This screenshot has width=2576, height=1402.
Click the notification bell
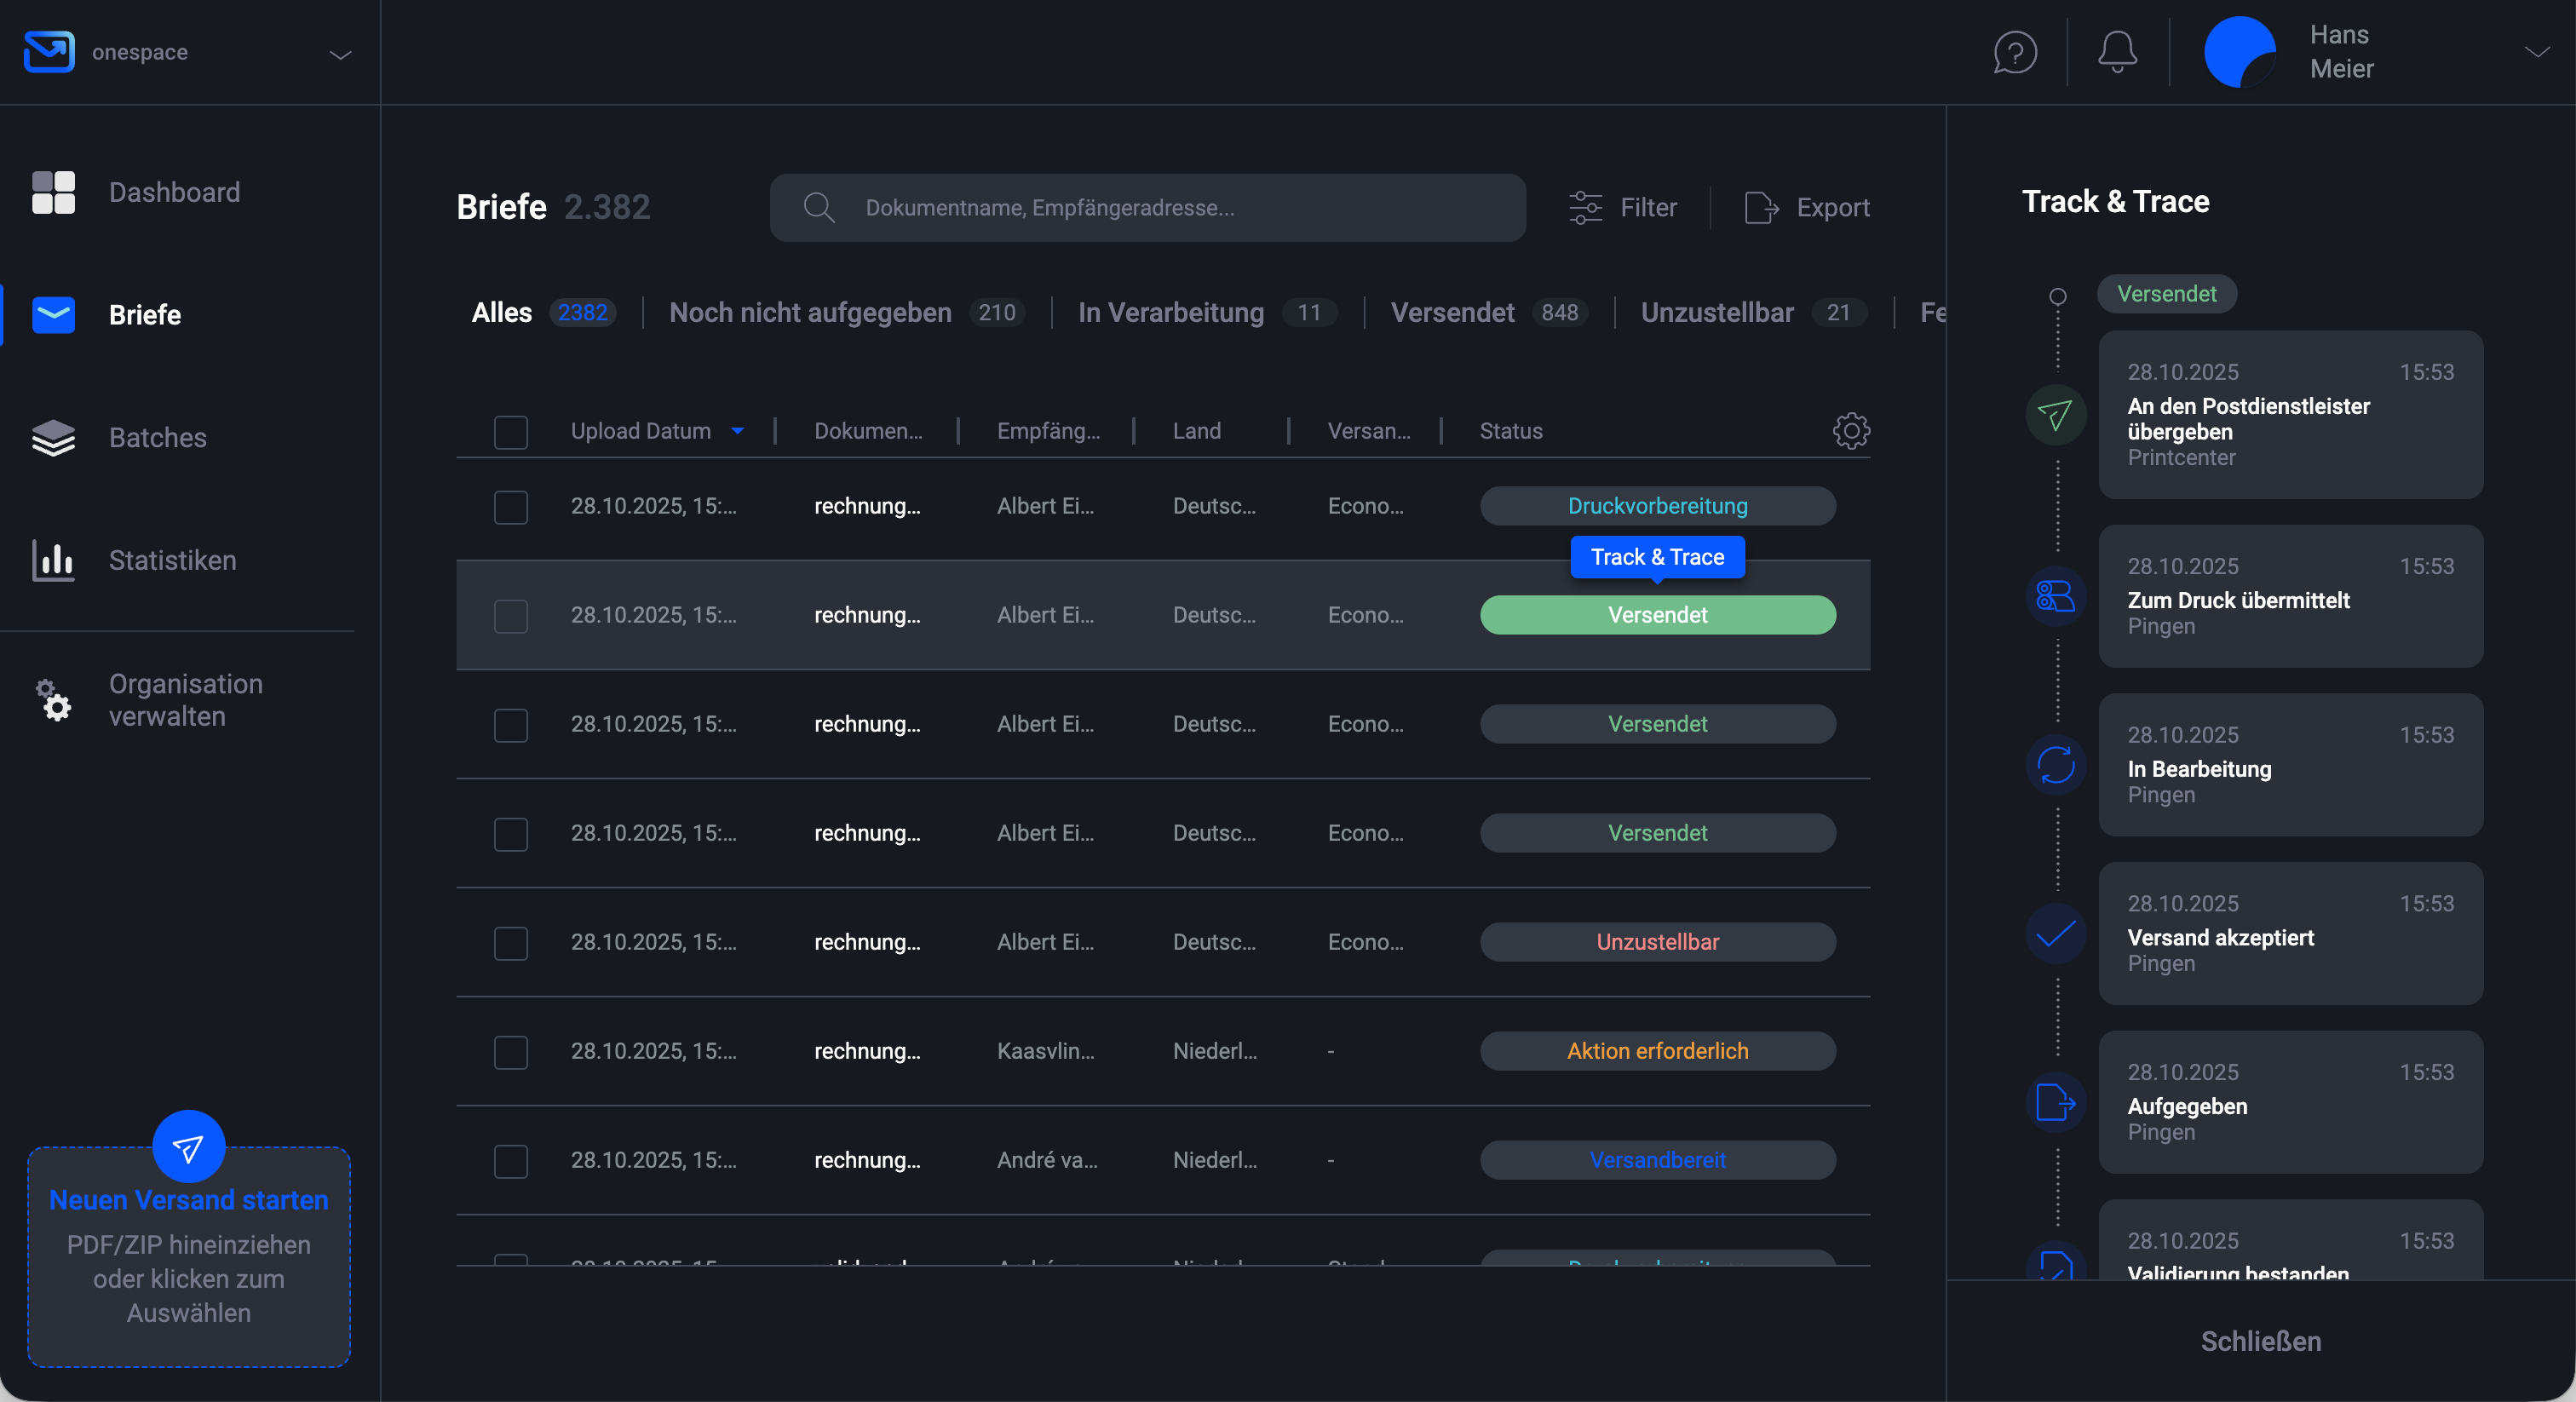point(2116,52)
